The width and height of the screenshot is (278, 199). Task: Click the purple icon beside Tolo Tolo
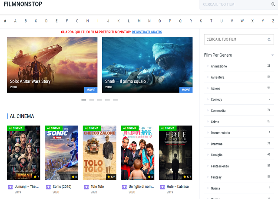pyautogui.click(x=86, y=187)
